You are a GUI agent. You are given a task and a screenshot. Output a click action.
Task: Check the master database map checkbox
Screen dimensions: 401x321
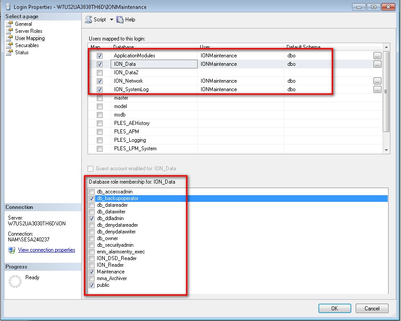pos(100,98)
